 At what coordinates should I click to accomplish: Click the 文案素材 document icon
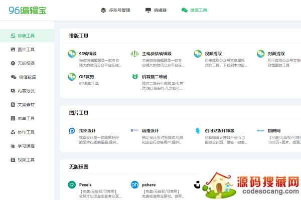coord(13,105)
